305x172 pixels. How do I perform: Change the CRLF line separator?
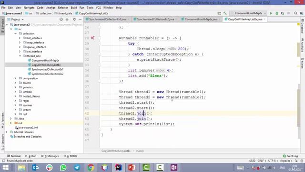(x=262, y=161)
